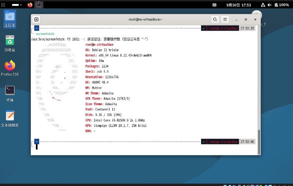Click the terminal vertical scrollbar
The image size is (293, 186).
259,142
